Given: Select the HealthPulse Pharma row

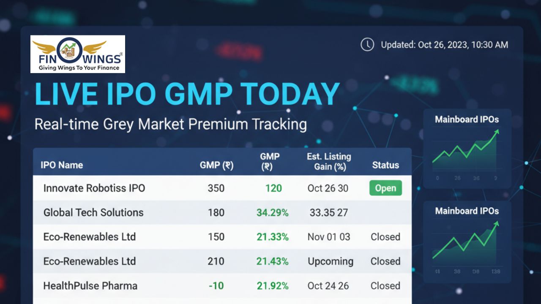Looking at the screenshot, I should click(90, 286).
